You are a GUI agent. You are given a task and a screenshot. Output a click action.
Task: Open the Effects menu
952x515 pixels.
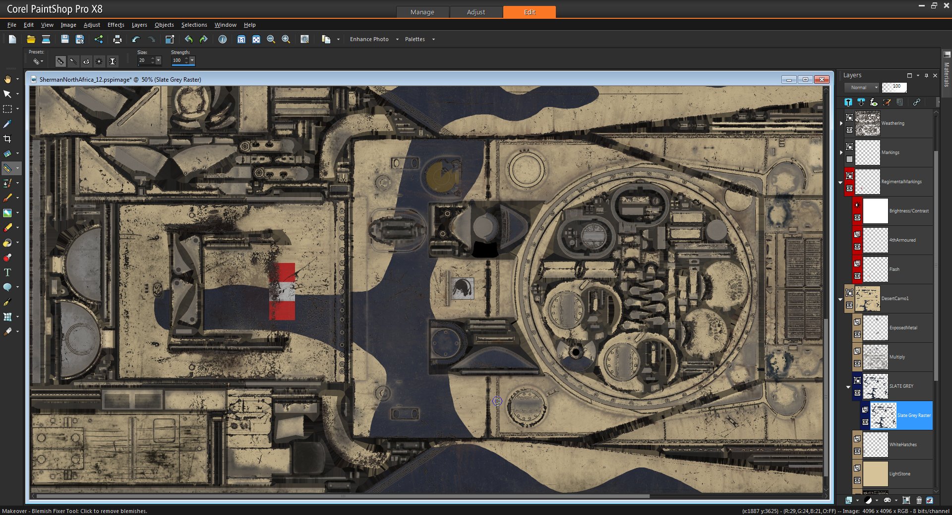pos(116,25)
